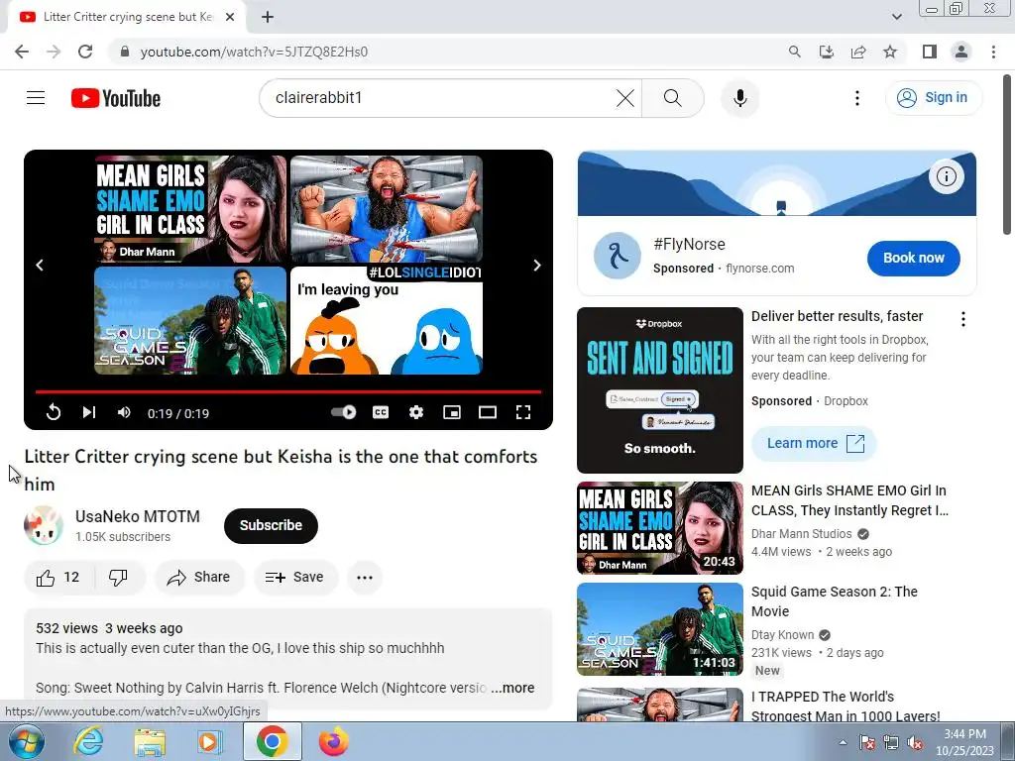Save video to a playlist
The image size is (1015, 761).
(x=295, y=578)
